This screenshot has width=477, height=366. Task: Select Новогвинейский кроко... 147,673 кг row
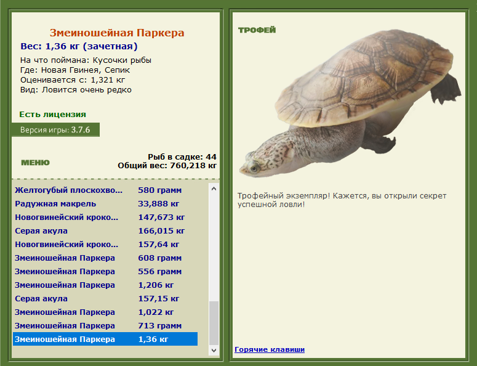click(x=105, y=218)
